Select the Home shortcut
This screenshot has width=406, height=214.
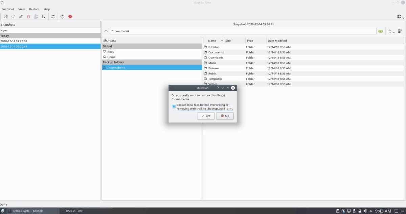152,57
